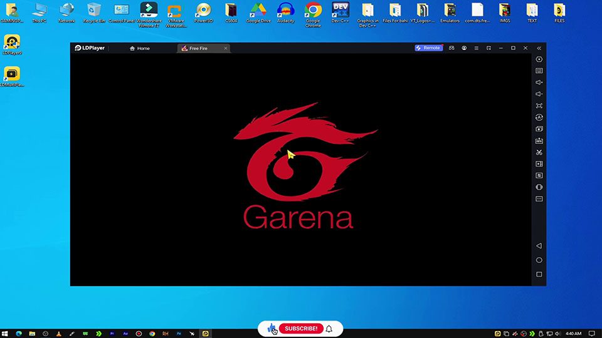Image resolution: width=602 pixels, height=338 pixels.
Task: Select the Emulators folder on desktop
Action: [450, 13]
